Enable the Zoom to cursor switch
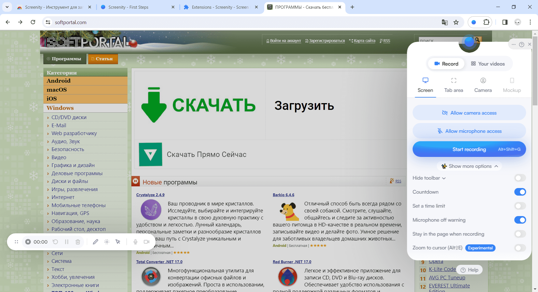The width and height of the screenshot is (538, 292). [x=520, y=248]
